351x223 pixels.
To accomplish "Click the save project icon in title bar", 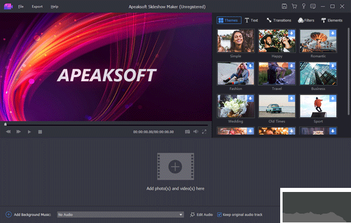I will click(284, 6).
